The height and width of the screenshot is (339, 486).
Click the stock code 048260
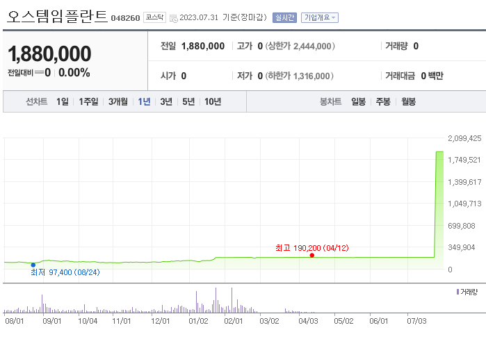coord(126,18)
